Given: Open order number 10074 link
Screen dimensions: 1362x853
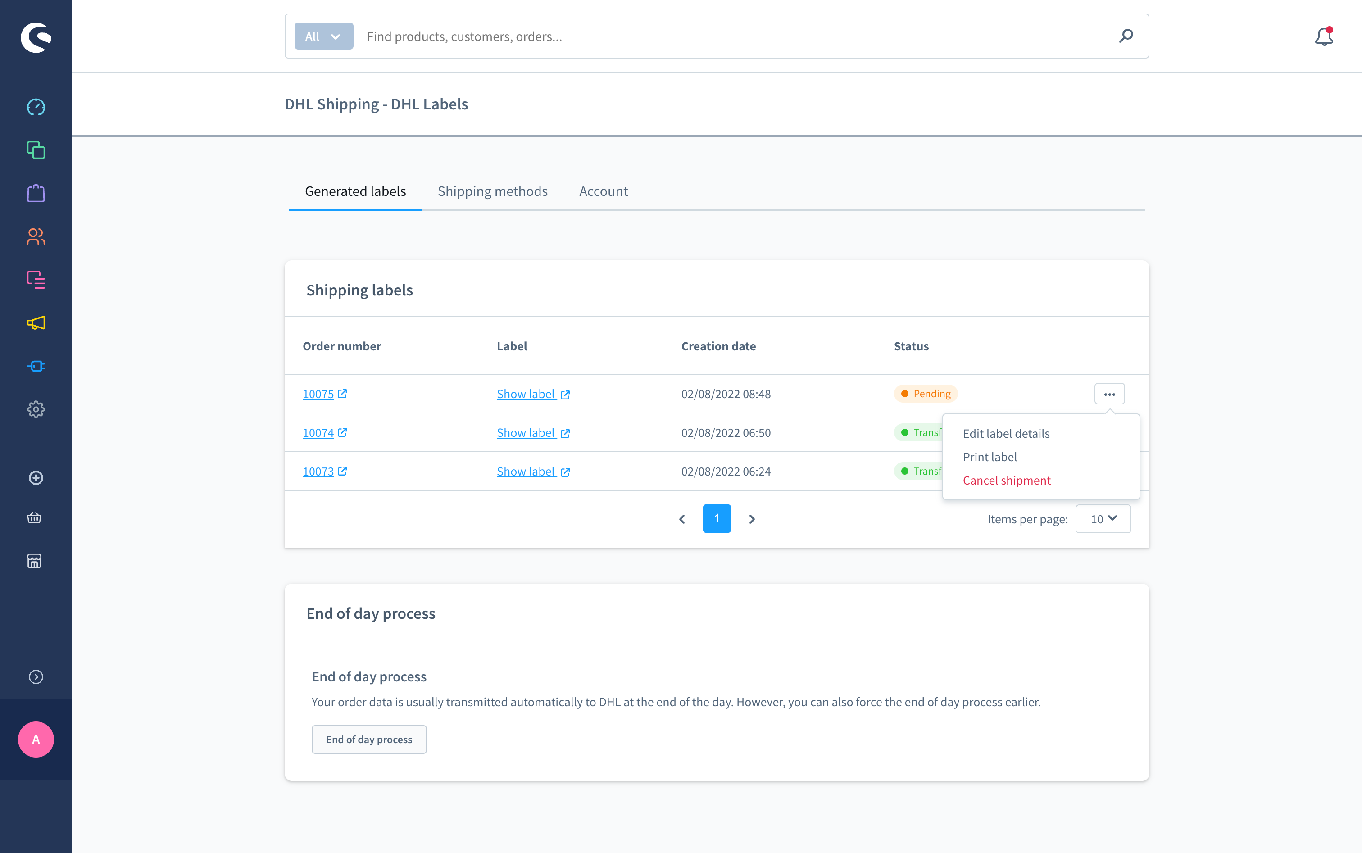Looking at the screenshot, I should (x=318, y=433).
